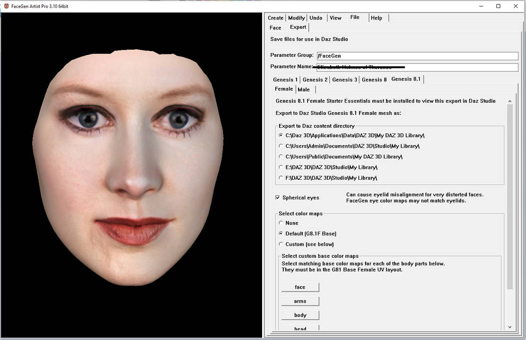Open the Modify tab
Viewport: 526px width, 340px height.
(x=297, y=18)
